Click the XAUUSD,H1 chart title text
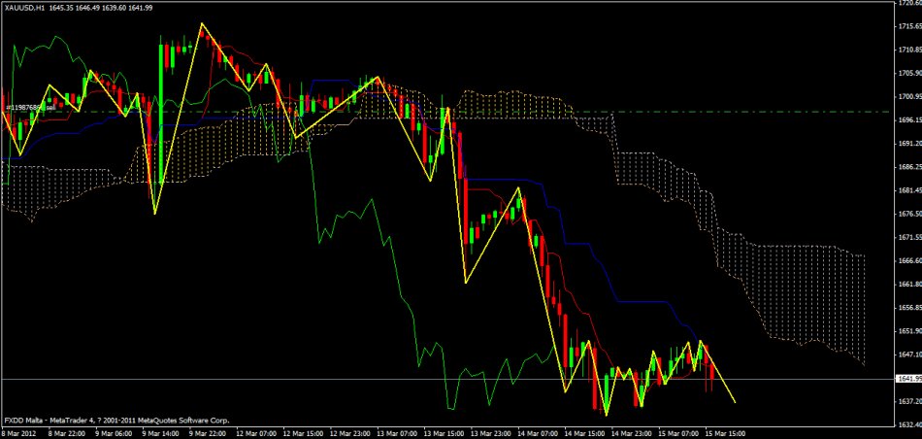The height and width of the screenshot is (439, 922). tap(26, 9)
